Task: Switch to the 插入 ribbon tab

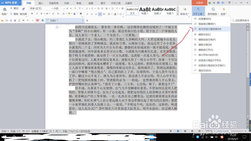Action: (x=41, y=3)
